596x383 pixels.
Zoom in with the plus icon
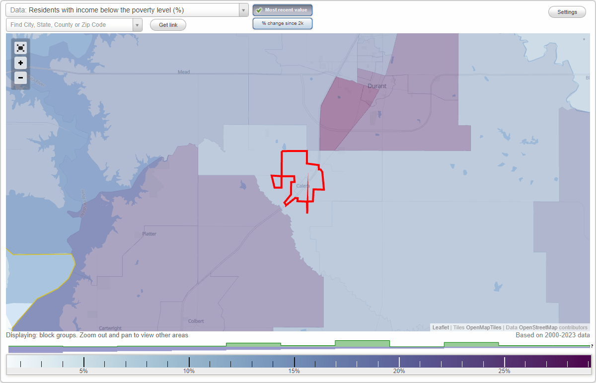click(20, 63)
